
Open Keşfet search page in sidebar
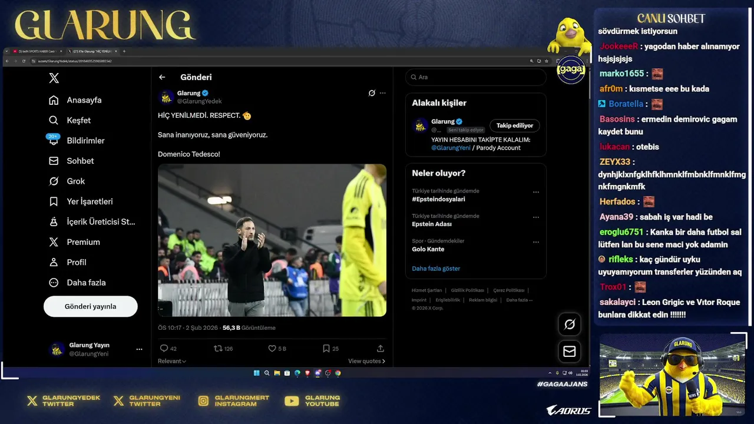(70, 120)
